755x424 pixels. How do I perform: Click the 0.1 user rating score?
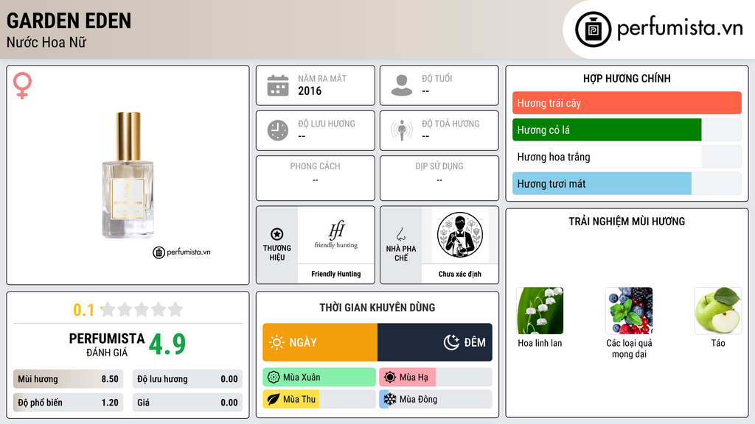[x=83, y=310]
